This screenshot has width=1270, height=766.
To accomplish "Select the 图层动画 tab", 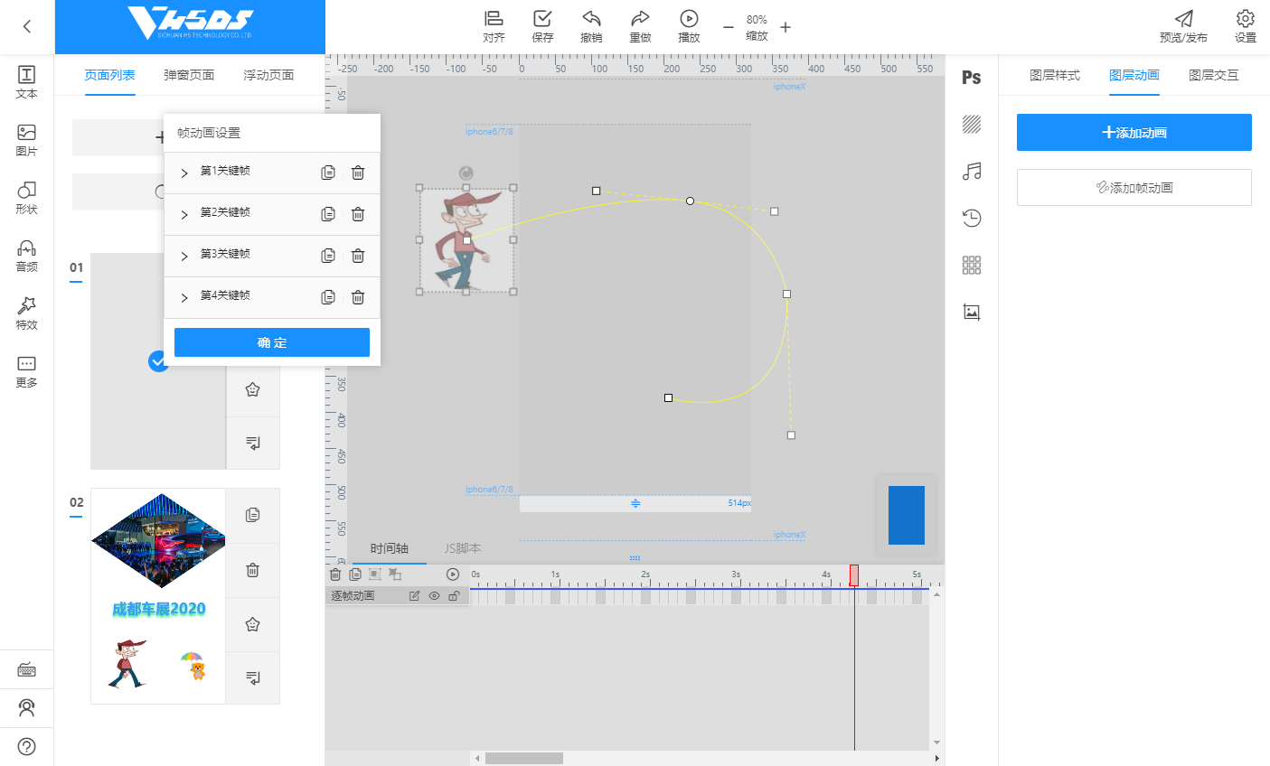I will click(1134, 75).
